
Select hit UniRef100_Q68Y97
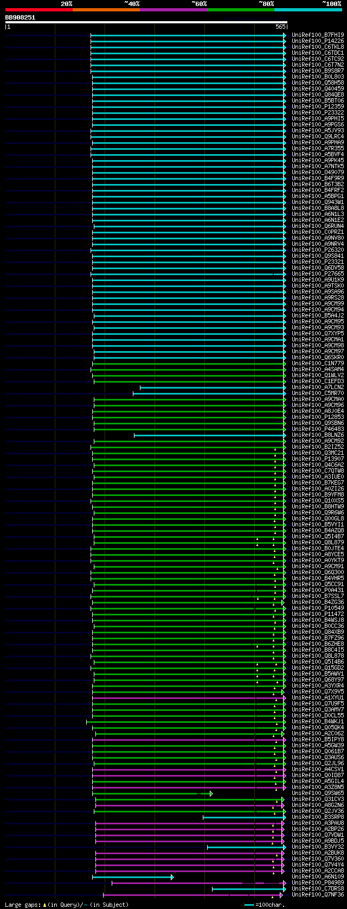(318, 679)
